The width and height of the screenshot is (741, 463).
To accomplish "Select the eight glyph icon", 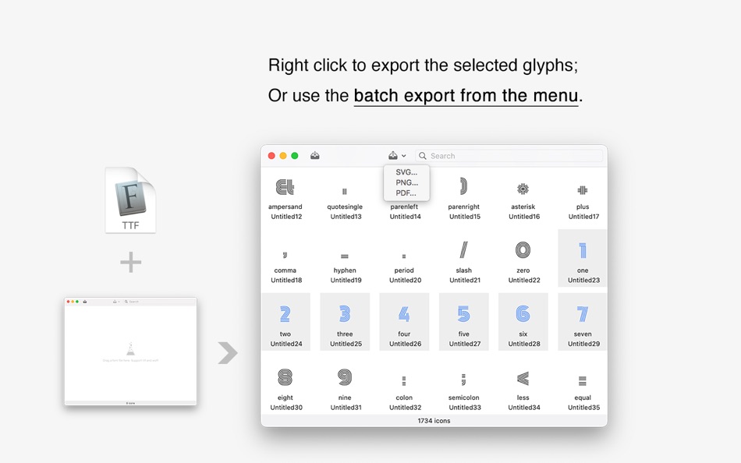I will click(285, 377).
